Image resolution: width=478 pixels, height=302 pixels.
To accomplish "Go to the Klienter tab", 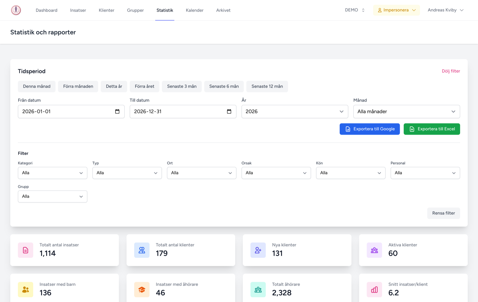I will click(107, 10).
